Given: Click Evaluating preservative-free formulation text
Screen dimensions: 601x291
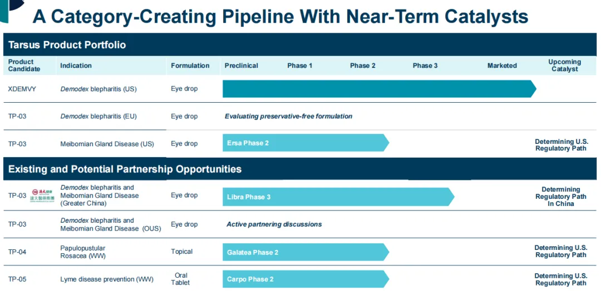Looking at the screenshot, I should point(288,117).
